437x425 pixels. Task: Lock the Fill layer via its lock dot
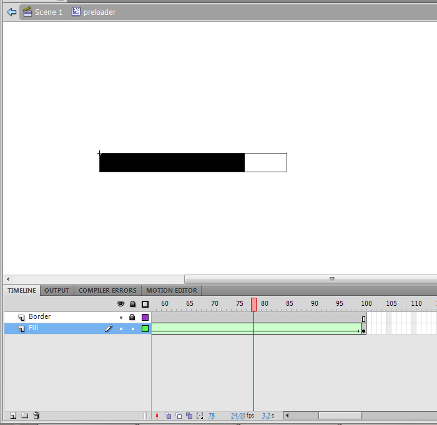coord(133,329)
